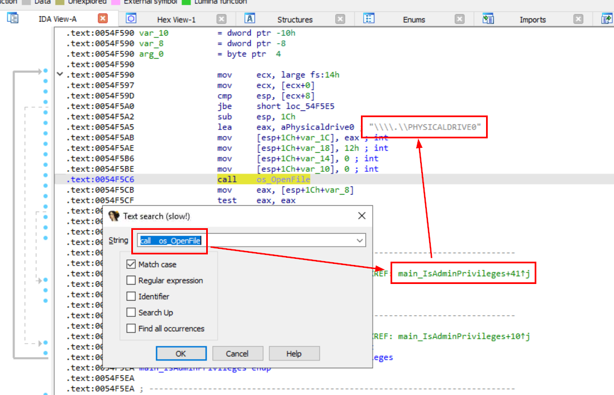This screenshot has height=395, width=614.
Task: Collapse the function at address 0054F590
Action: [60, 75]
